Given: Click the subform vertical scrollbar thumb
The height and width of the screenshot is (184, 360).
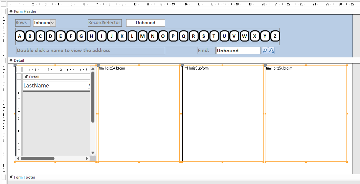Looking at the screenshot, I should click(93, 97).
